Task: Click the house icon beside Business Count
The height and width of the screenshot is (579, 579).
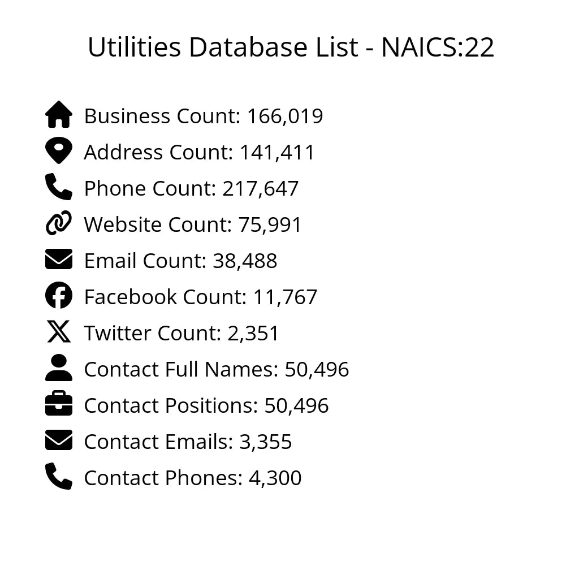Action: tap(59, 115)
